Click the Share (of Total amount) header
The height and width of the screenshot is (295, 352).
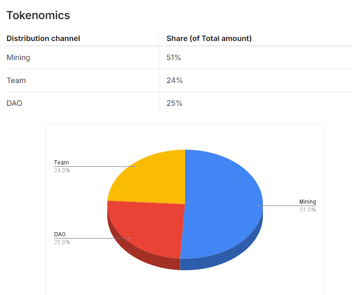(209, 39)
